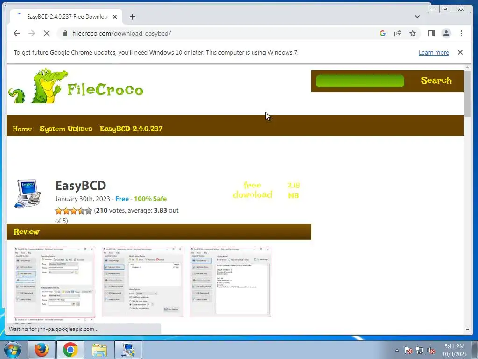The height and width of the screenshot is (359, 478).
Task: Open the Learn more link
Action: point(434,52)
